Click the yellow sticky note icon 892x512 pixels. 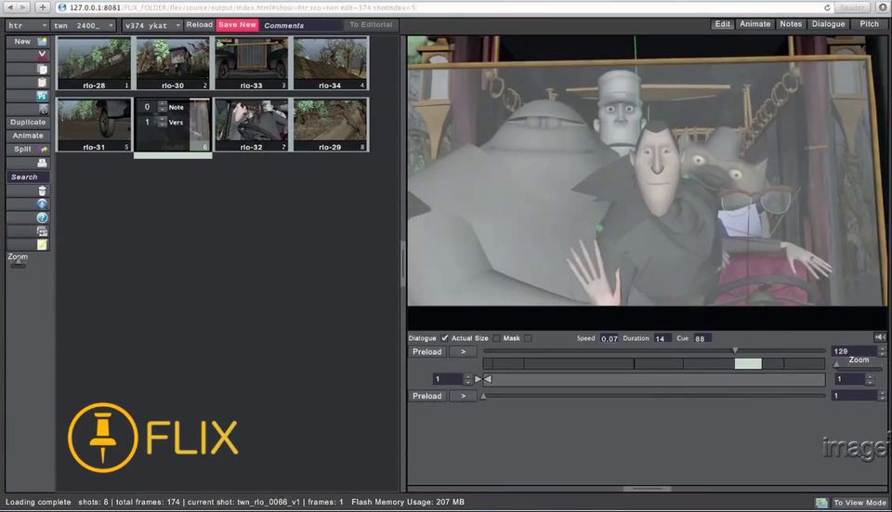42,244
